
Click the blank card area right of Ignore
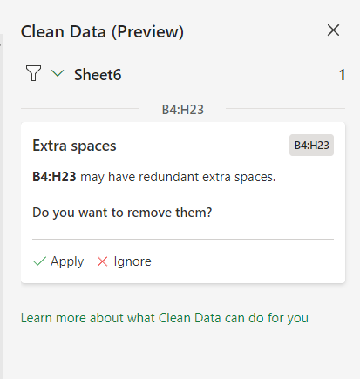(x=247, y=261)
